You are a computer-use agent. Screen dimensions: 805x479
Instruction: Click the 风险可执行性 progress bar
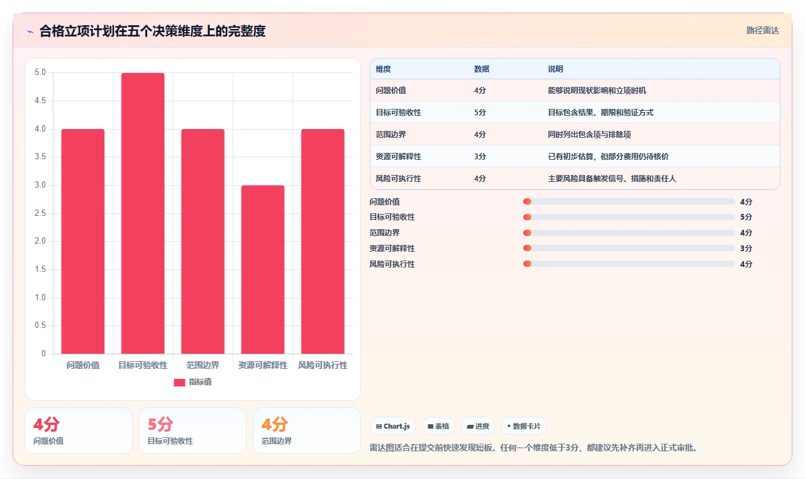pyautogui.click(x=629, y=264)
